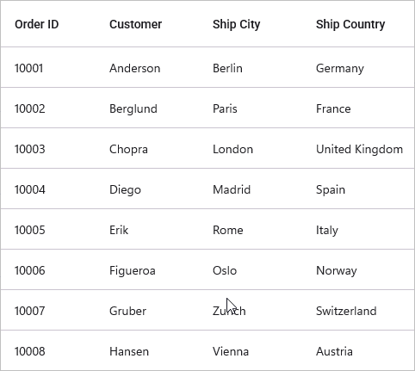Viewport: 415px width, 371px height.
Task: Sort by the Customer column header
Action: pyautogui.click(x=135, y=24)
